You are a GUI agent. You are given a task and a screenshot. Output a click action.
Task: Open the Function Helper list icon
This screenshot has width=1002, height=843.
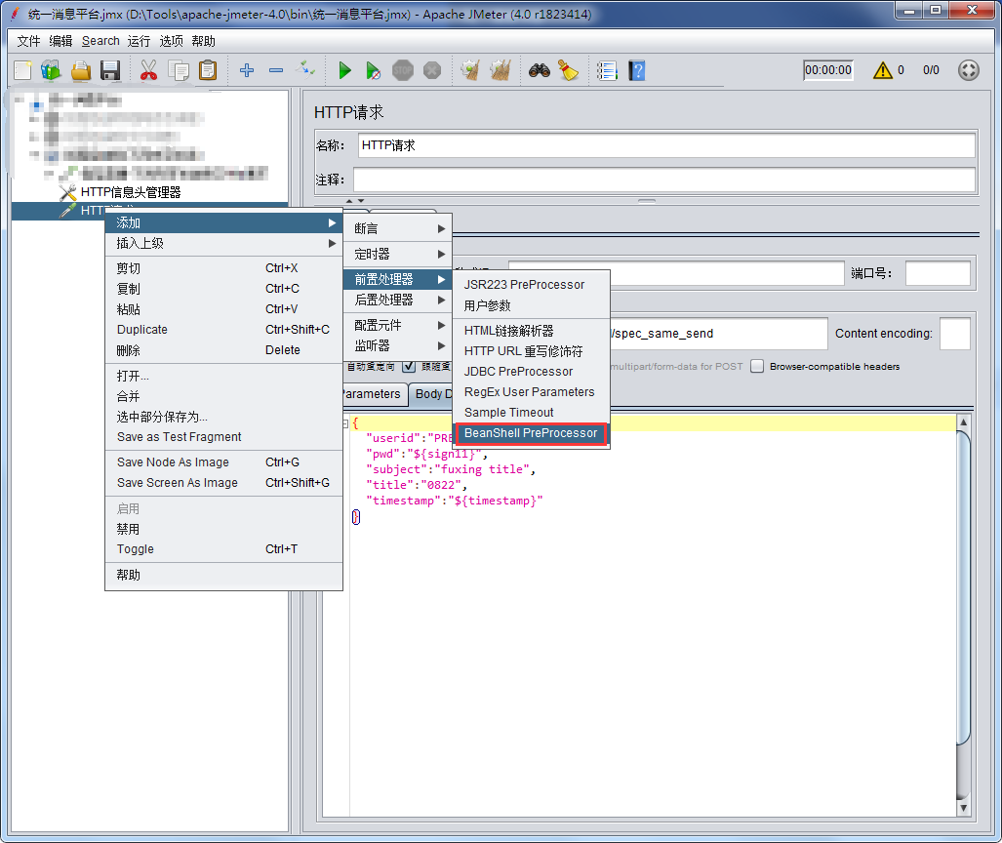pos(607,70)
